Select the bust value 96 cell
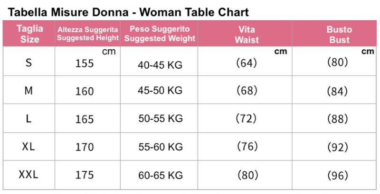This screenshot has width=380, height=194. [x=338, y=176]
